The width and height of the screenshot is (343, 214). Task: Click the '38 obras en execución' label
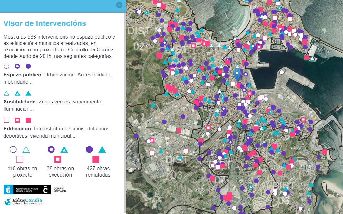(x=61, y=172)
